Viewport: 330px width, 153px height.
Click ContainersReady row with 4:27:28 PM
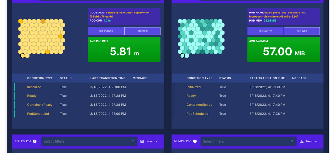88,105
